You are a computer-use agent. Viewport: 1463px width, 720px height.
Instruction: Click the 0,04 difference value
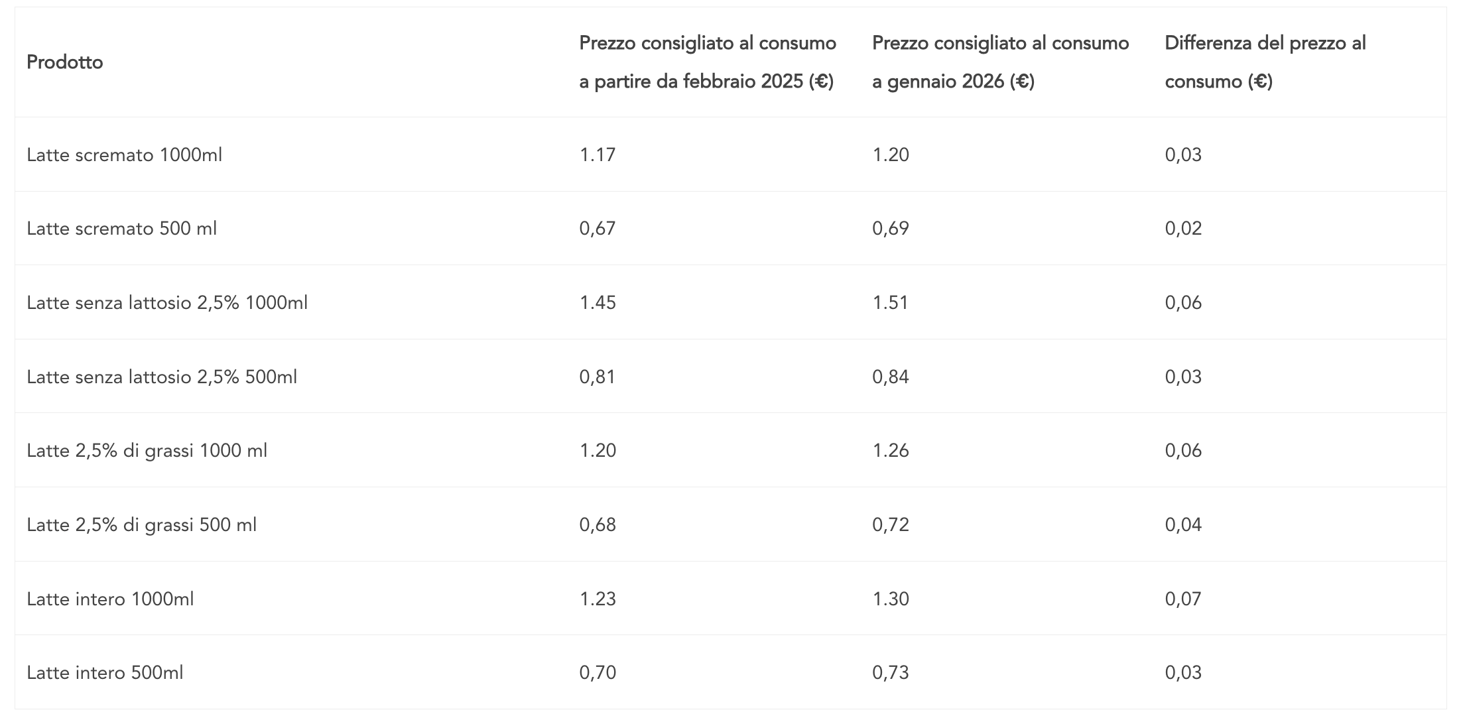click(x=1183, y=525)
